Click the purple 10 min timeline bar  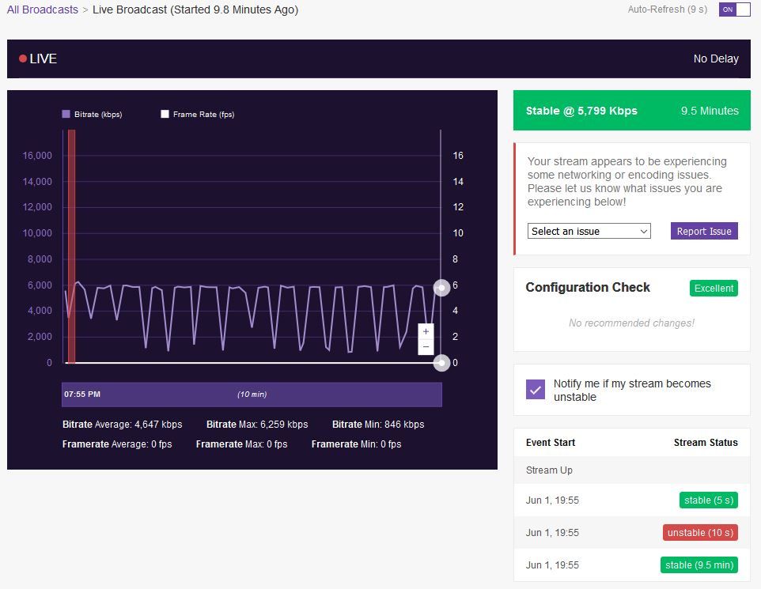[252, 395]
